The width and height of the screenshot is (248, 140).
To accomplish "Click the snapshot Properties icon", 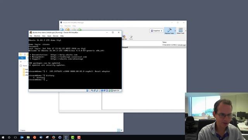I will pyautogui.click(x=124, y=37).
